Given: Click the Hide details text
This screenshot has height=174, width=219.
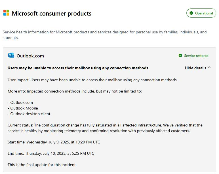Looking at the screenshot, I should tap(195, 68).
